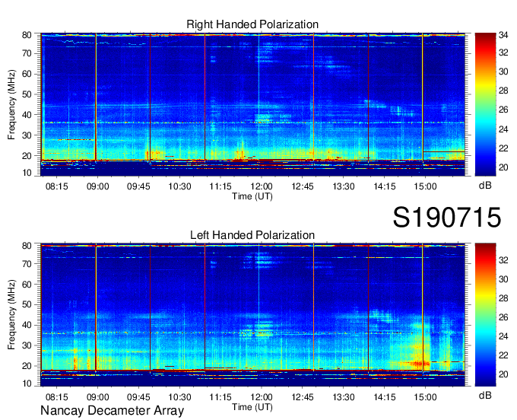Click 80 frequency tick of Left Handed panel
This screenshot has width=517, height=420.
tap(27, 245)
